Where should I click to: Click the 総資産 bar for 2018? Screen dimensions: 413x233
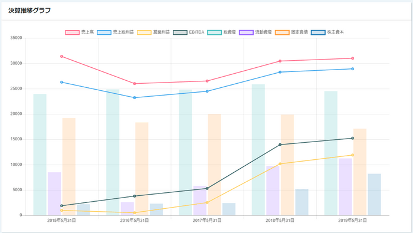point(258,150)
